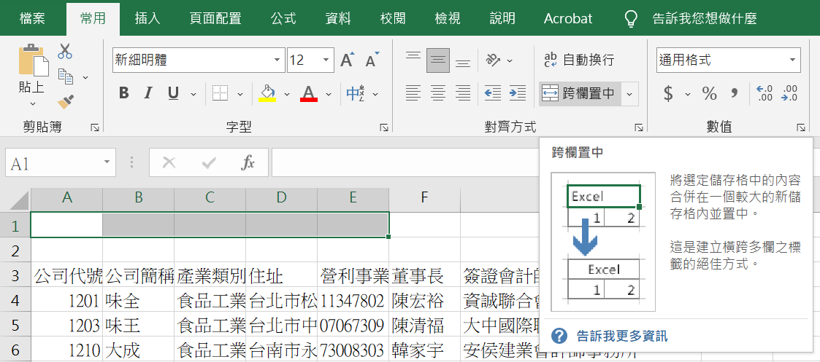Decrease indent icon
This screenshot has width=820, height=362.
click(492, 93)
